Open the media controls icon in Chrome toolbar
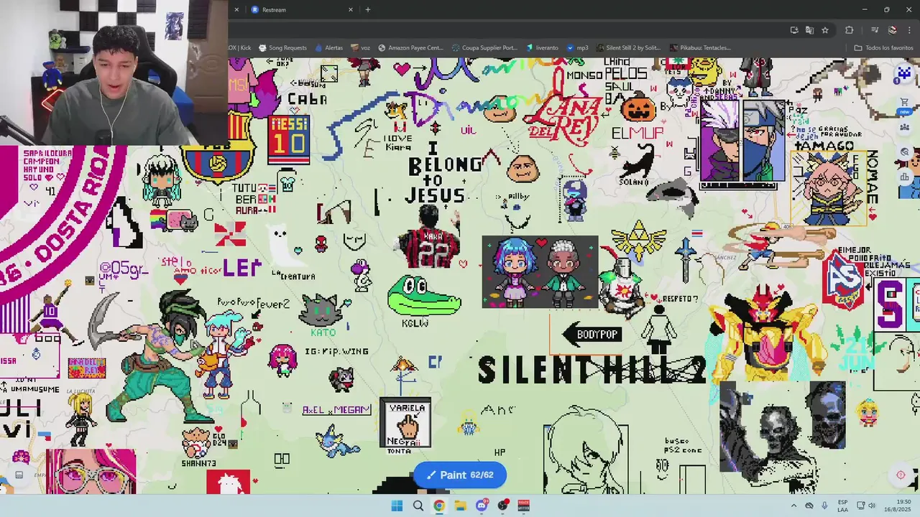The height and width of the screenshot is (517, 920). (x=875, y=30)
